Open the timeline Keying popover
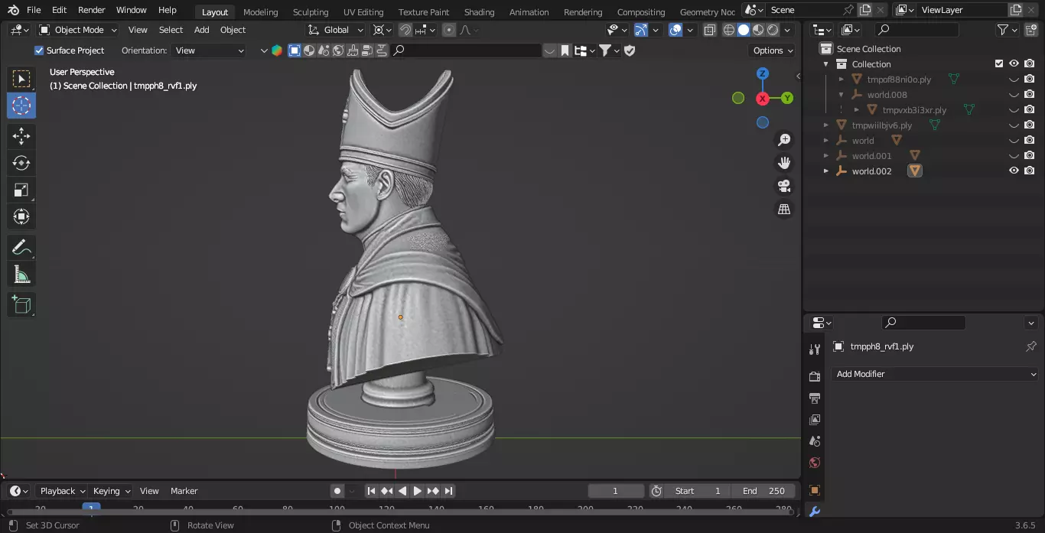Viewport: 1045px width, 533px height. pos(111,491)
